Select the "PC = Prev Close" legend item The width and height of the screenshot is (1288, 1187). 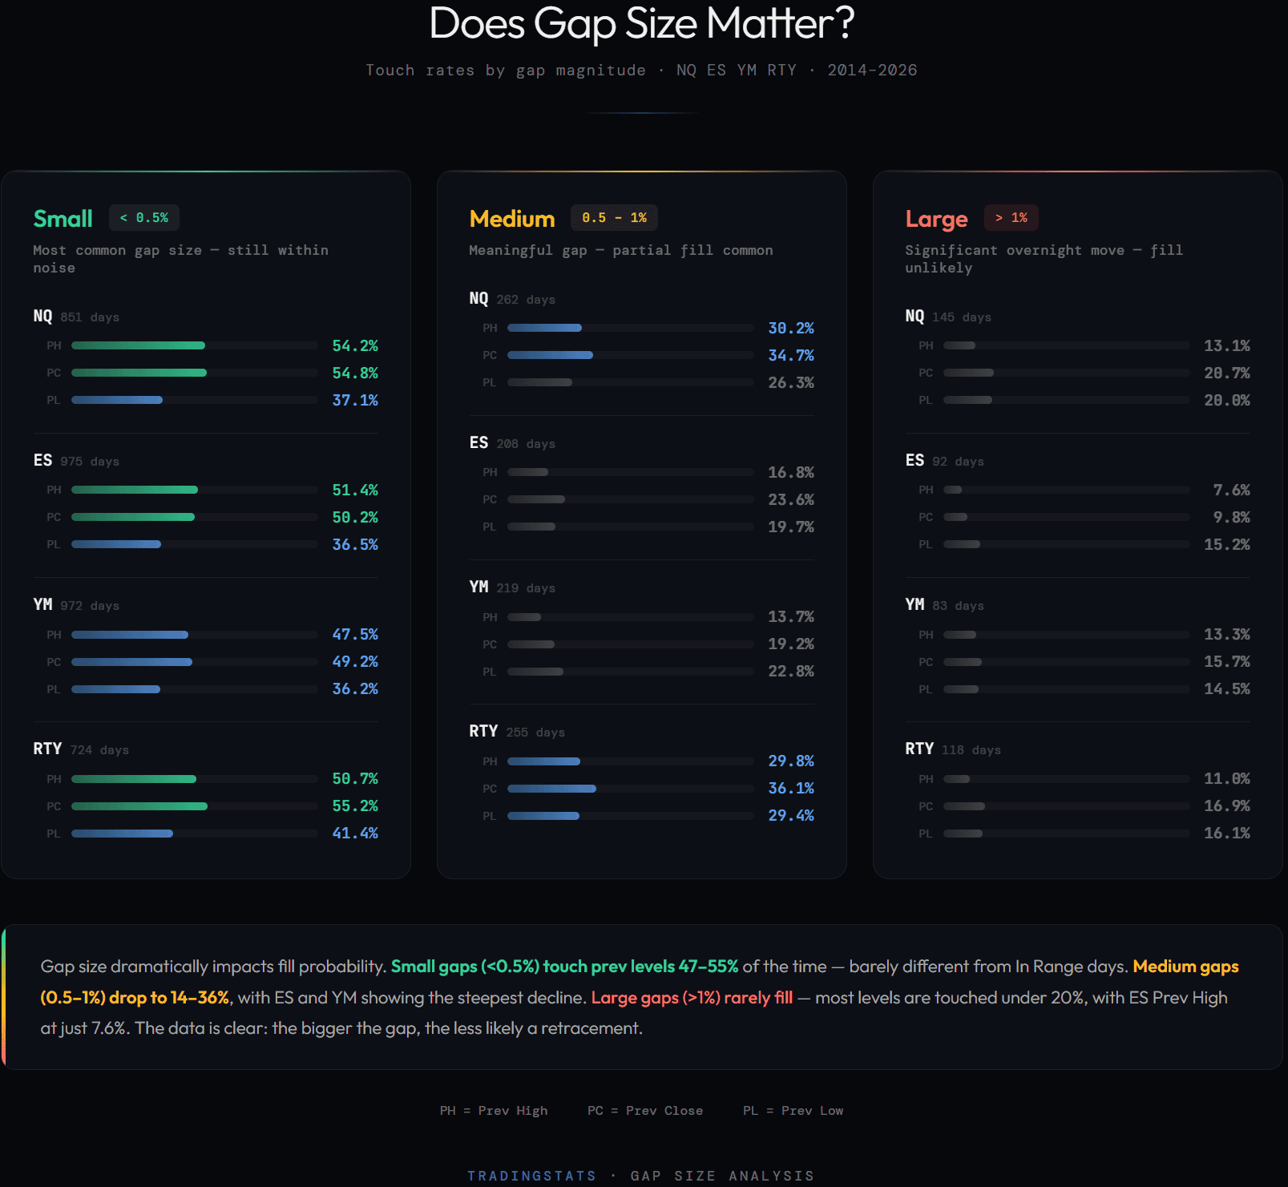pos(644,1110)
